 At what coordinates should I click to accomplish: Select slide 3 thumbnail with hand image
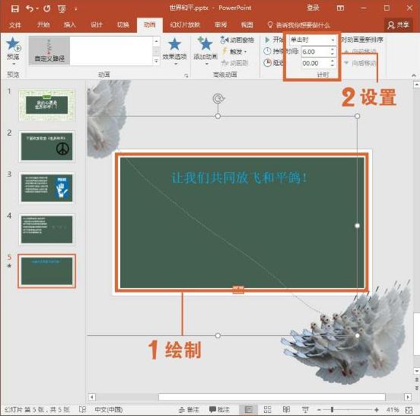click(46, 188)
